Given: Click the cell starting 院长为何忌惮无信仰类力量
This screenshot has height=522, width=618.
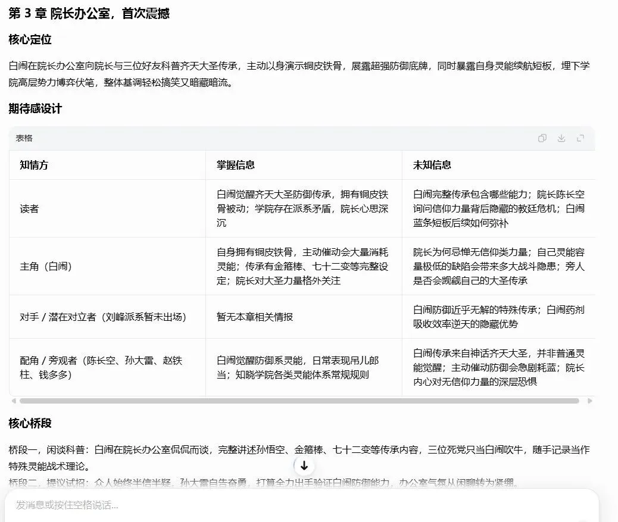Looking at the screenshot, I should coord(498,266).
